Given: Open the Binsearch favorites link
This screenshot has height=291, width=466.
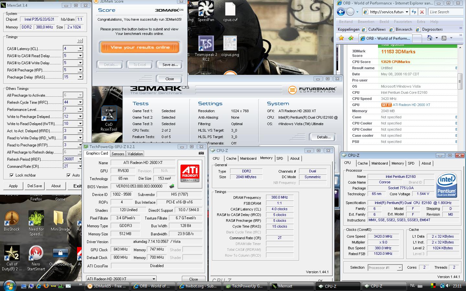Looking at the screenshot, I should [401, 29].
